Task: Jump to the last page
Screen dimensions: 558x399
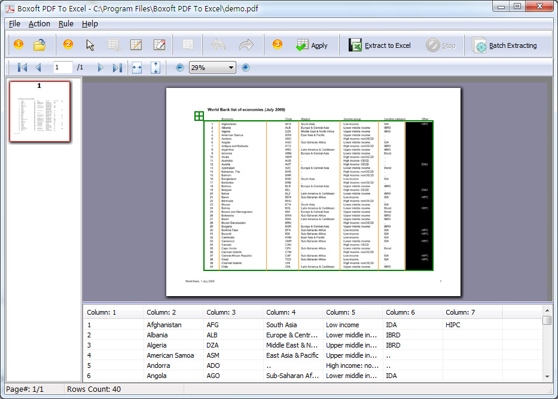Action: click(117, 67)
